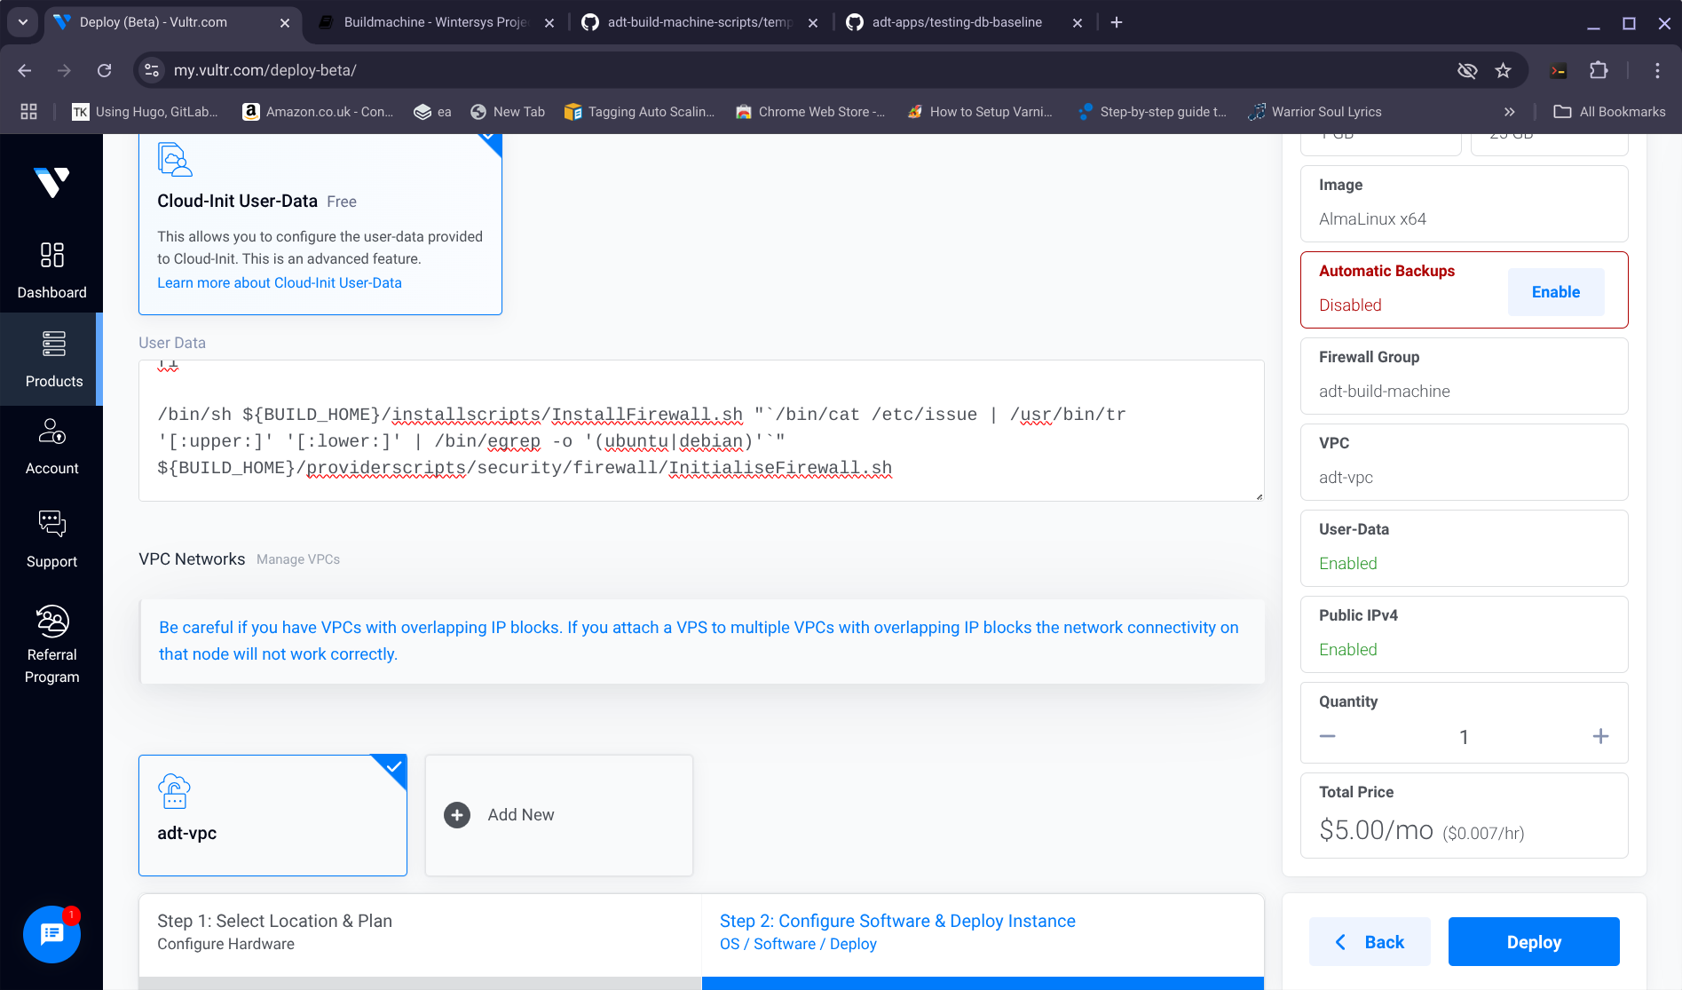The height and width of the screenshot is (990, 1682).
Task: Bookmark this page with the star icon
Action: pyautogui.click(x=1503, y=70)
